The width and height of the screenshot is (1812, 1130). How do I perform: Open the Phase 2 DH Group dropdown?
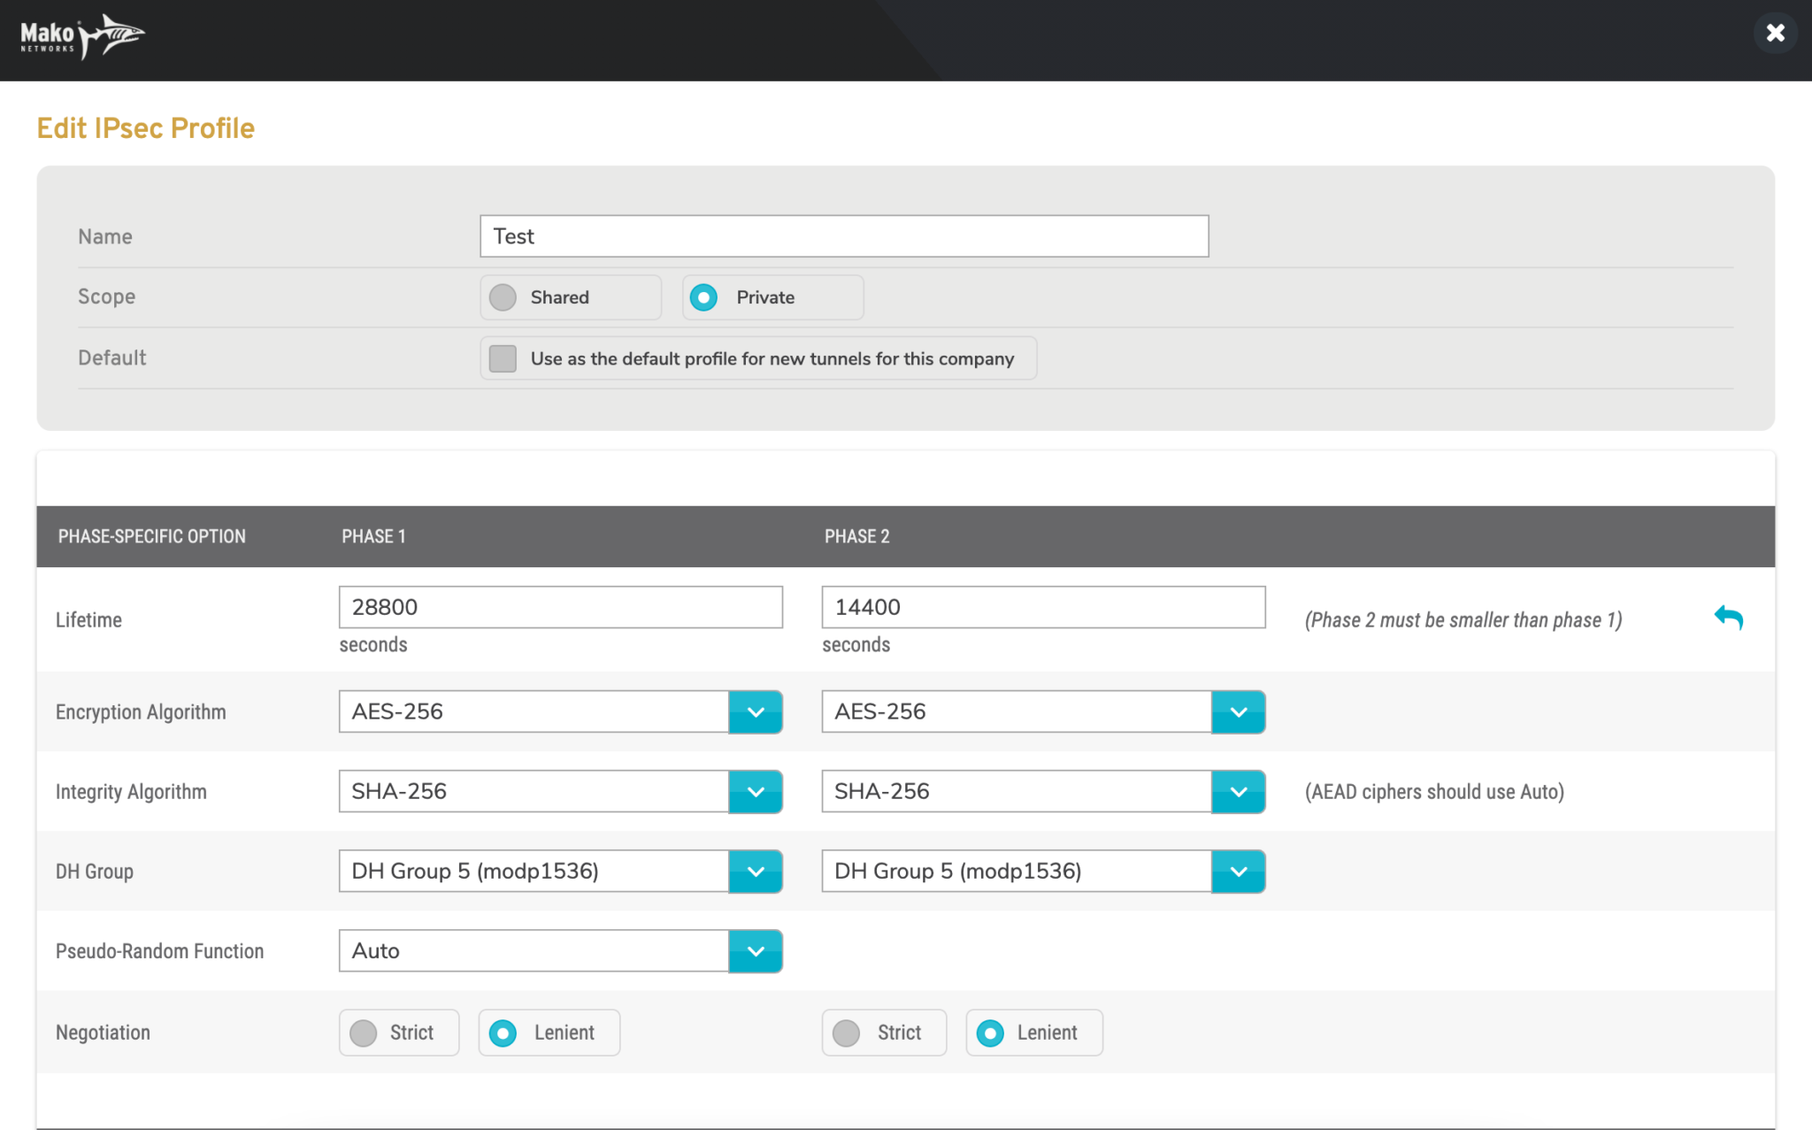tap(1239, 871)
